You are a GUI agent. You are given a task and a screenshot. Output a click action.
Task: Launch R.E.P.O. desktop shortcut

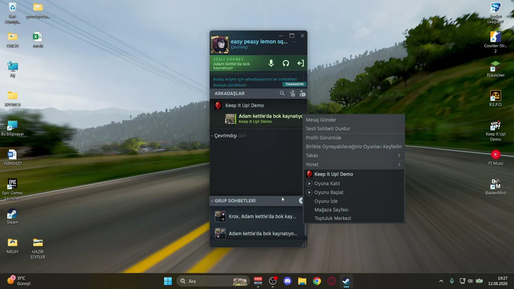(496, 99)
